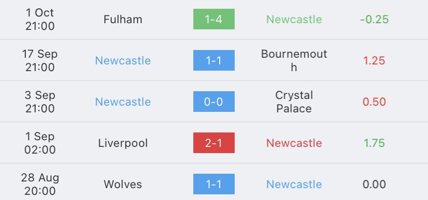Viewport: 428px width, 200px height.
Task: Open the Wolves 1-1 score badge
Action: [213, 184]
